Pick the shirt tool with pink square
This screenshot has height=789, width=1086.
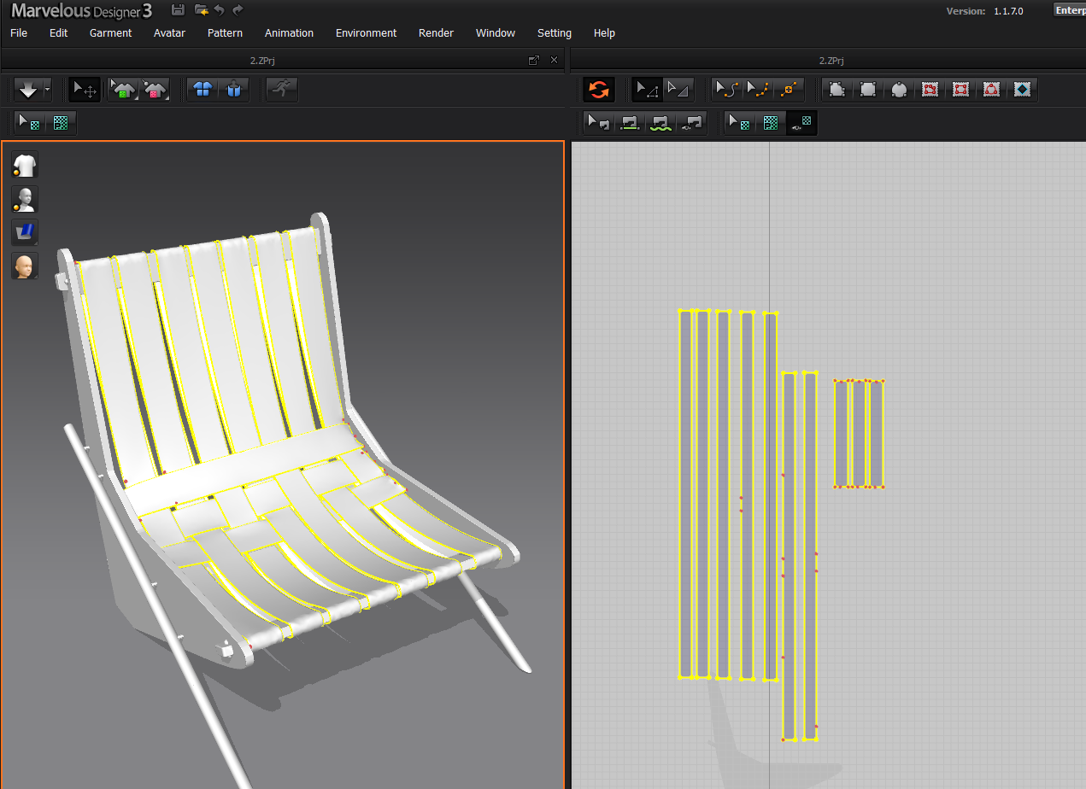[x=156, y=90]
